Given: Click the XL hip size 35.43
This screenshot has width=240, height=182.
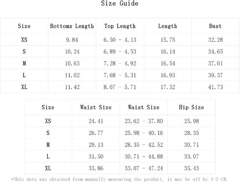Looking at the screenshot, I should point(191,168).
